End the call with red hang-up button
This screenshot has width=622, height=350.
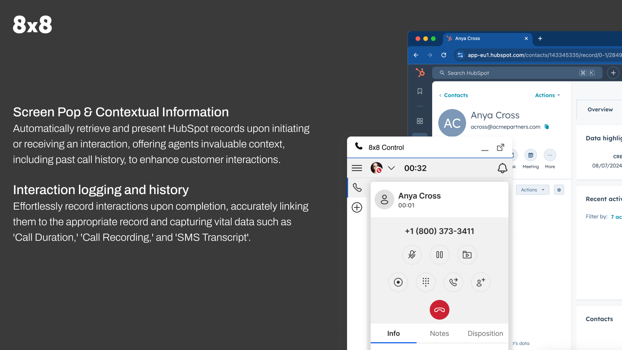click(x=439, y=310)
